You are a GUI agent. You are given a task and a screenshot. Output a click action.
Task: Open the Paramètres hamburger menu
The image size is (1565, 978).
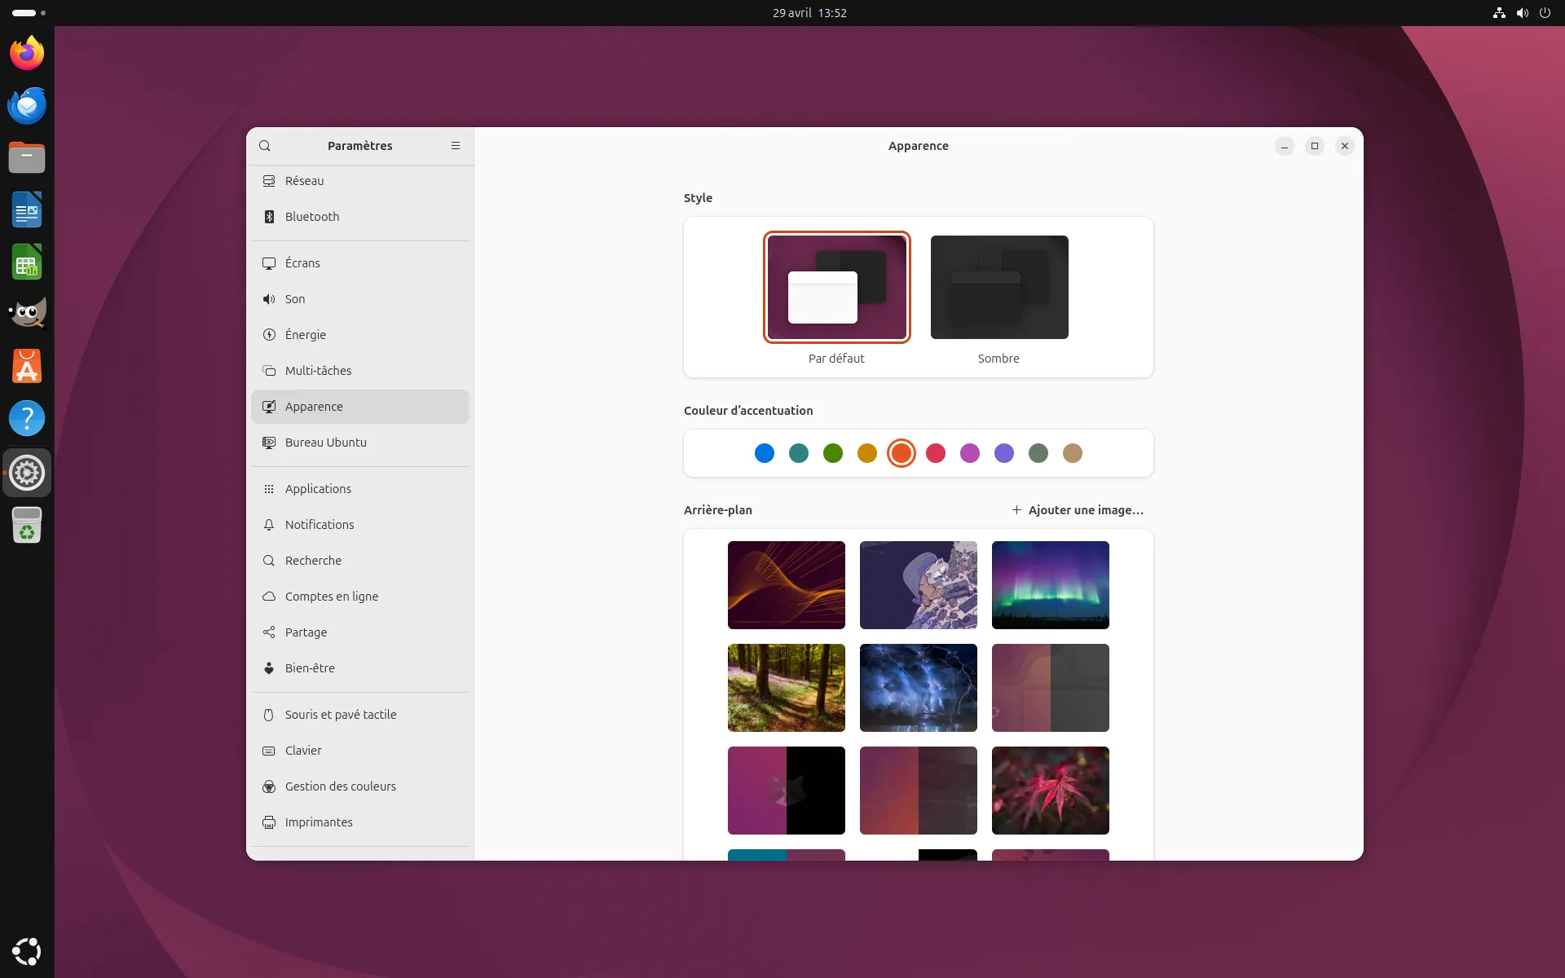[456, 146]
